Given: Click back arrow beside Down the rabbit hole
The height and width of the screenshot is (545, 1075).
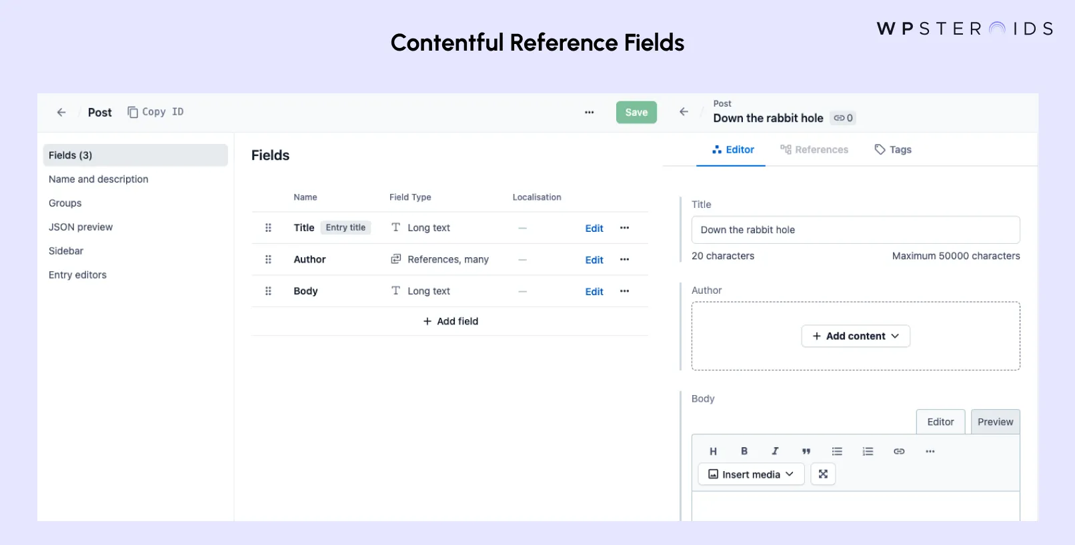Looking at the screenshot, I should (684, 112).
